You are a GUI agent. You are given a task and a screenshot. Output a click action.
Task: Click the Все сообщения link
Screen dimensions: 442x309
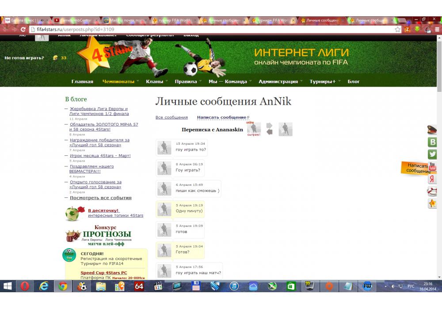(171, 117)
